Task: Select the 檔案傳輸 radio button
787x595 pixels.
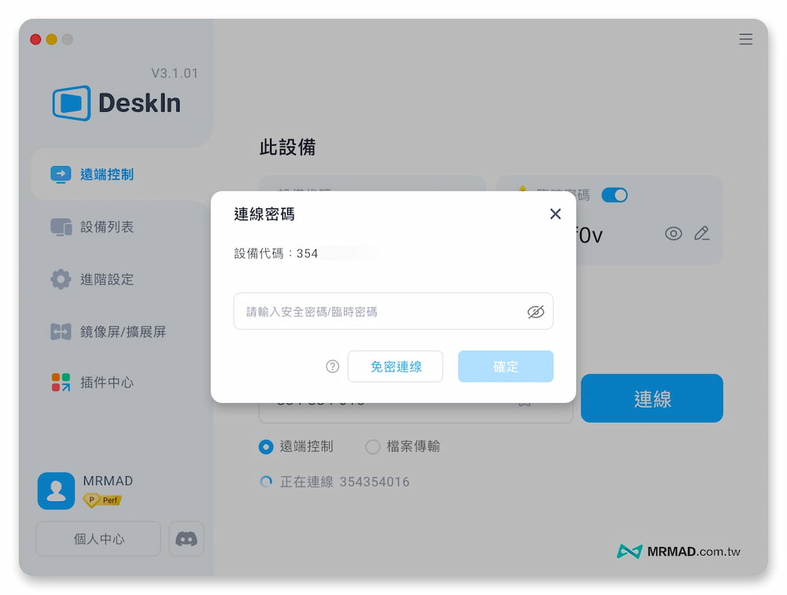Action: pyautogui.click(x=372, y=446)
